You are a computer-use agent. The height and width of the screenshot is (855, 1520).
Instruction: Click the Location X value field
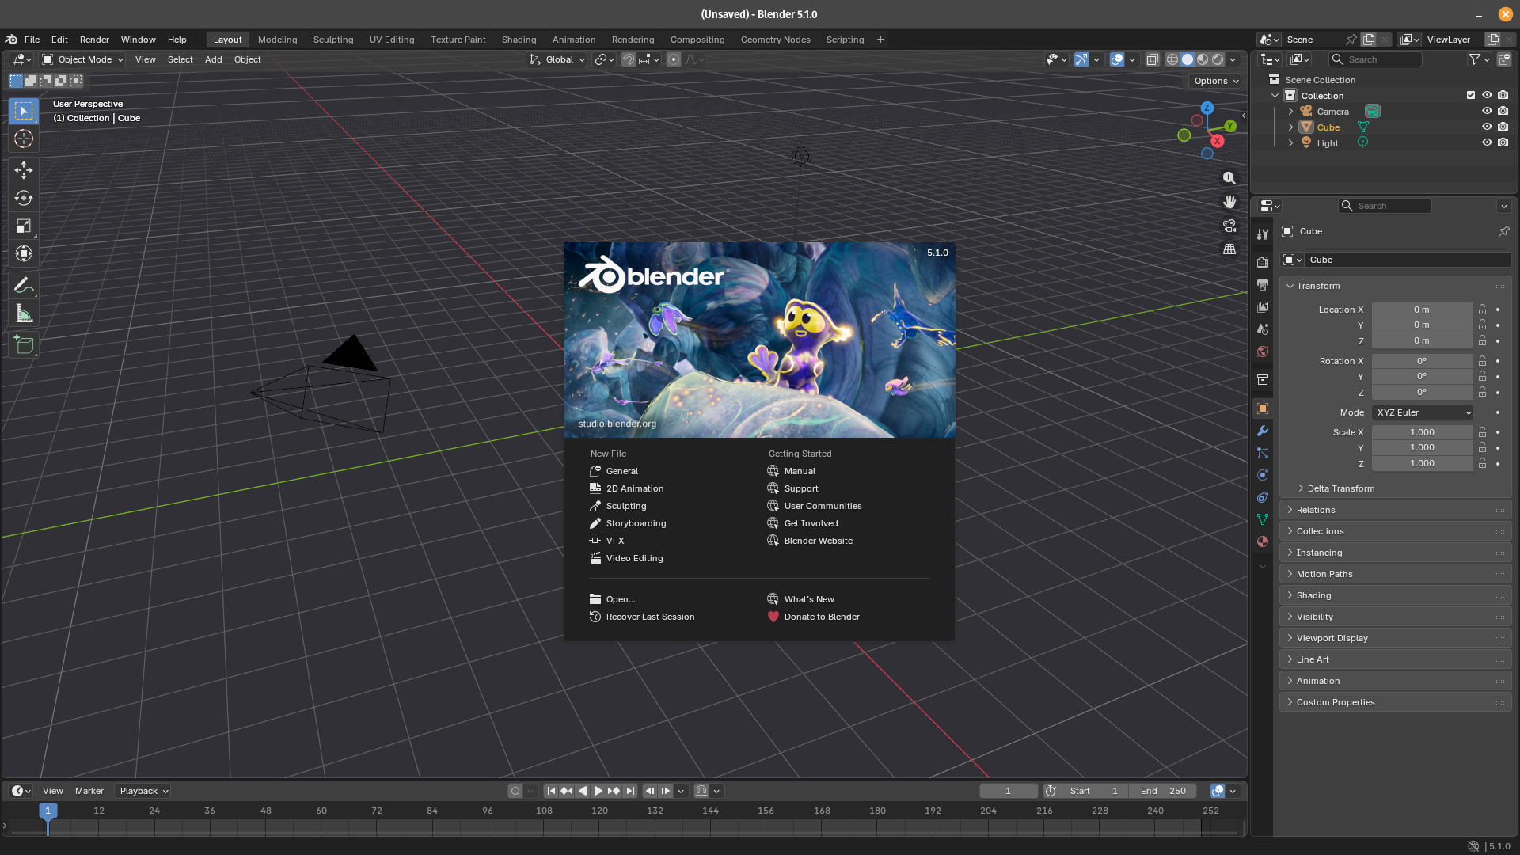1422,310
